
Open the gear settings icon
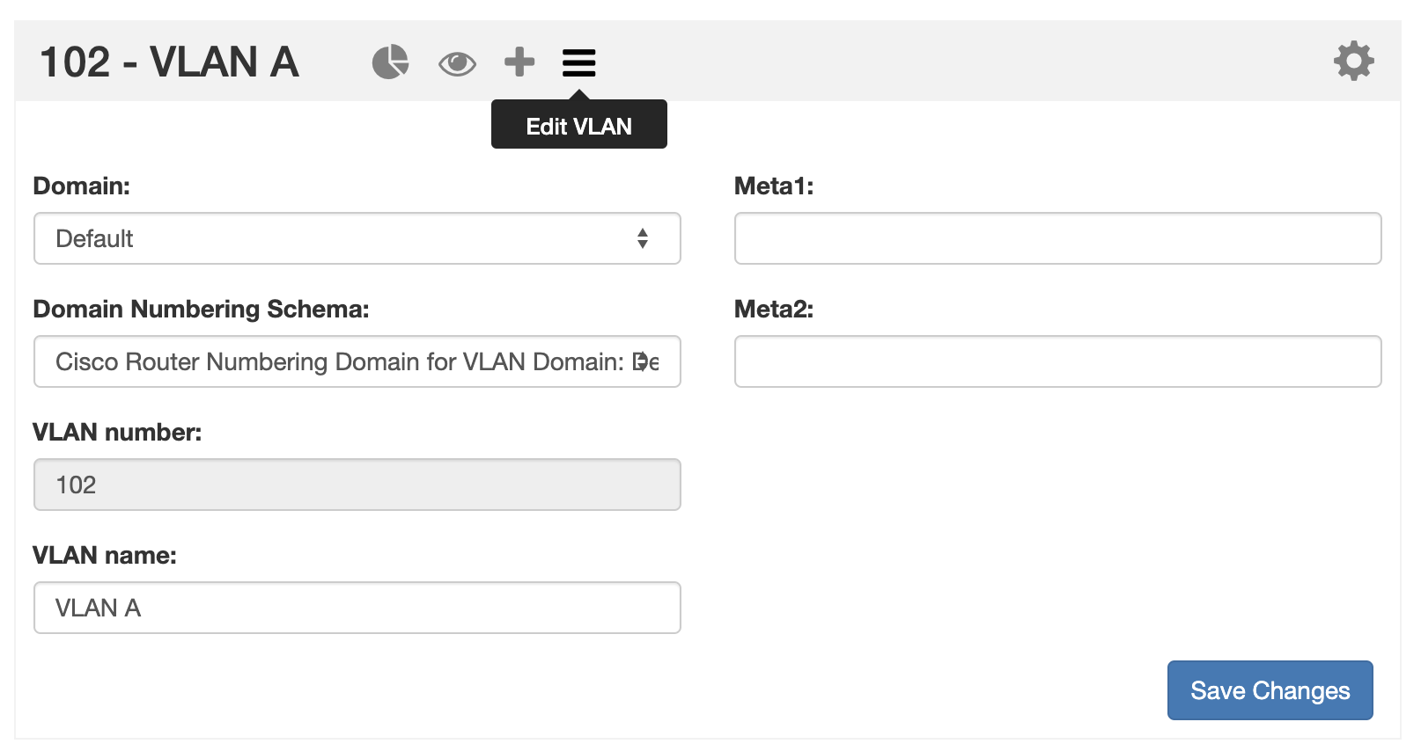(1353, 62)
